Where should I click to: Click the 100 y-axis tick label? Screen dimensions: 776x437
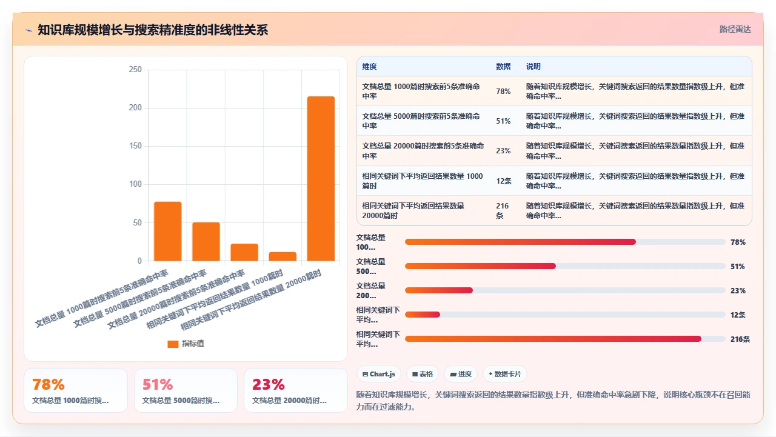[x=135, y=184]
